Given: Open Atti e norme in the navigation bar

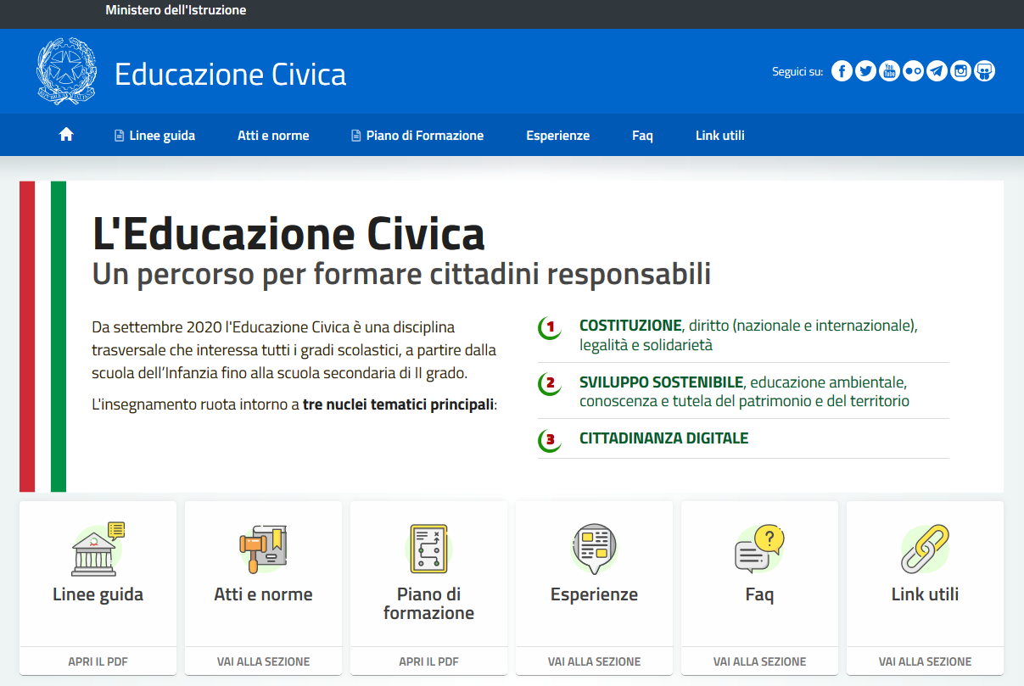Looking at the screenshot, I should [x=273, y=136].
